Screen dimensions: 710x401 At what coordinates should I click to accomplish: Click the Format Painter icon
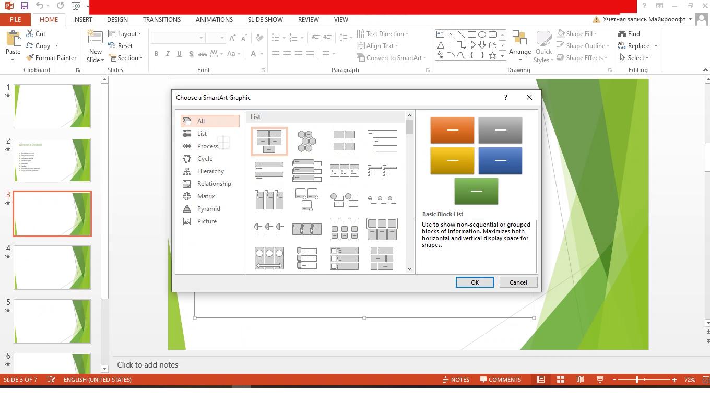[x=30, y=58]
